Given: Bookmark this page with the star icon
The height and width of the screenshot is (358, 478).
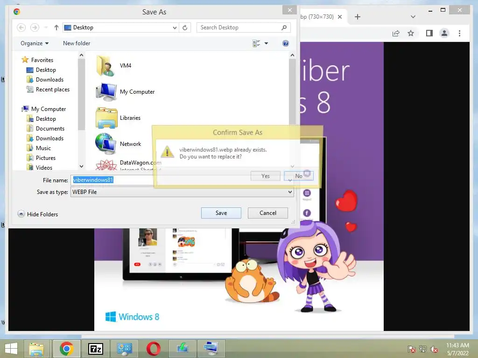Looking at the screenshot, I should pyautogui.click(x=411, y=33).
